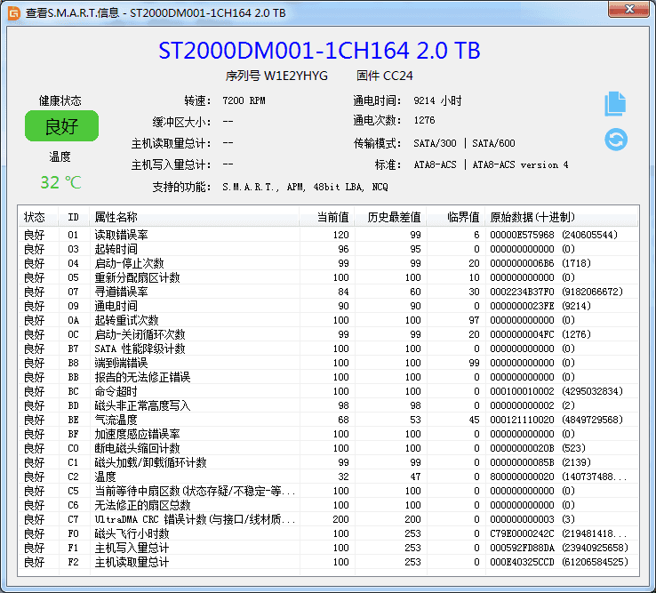Viewport: 656px width, 593px height.
Task: Click the ID column header
Action: click(74, 218)
